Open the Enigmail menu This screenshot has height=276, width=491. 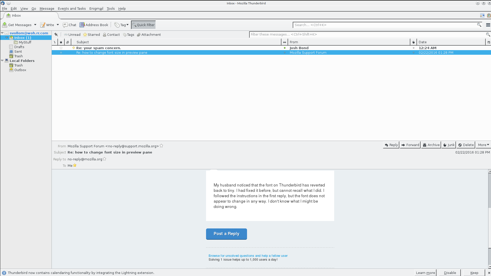point(96,8)
